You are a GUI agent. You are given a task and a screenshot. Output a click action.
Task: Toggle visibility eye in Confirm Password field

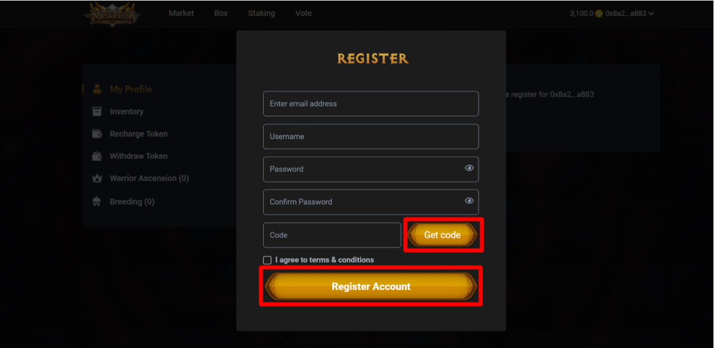pos(469,201)
